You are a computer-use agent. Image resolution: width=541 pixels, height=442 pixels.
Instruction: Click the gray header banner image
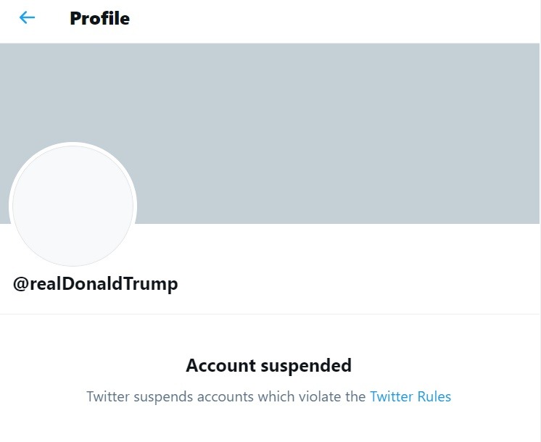click(x=326, y=130)
